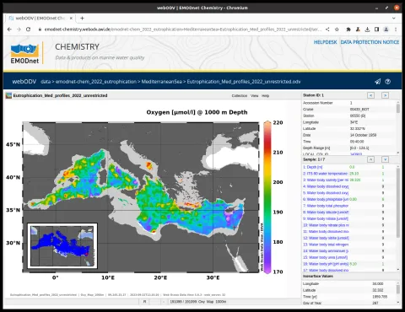Open the LOCAL_CDI_ID link value

pyautogui.click(x=356, y=154)
